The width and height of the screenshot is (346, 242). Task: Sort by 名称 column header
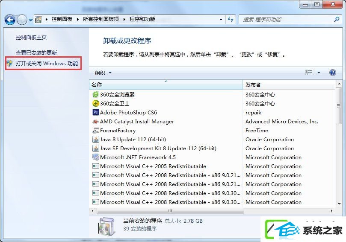tap(166, 85)
